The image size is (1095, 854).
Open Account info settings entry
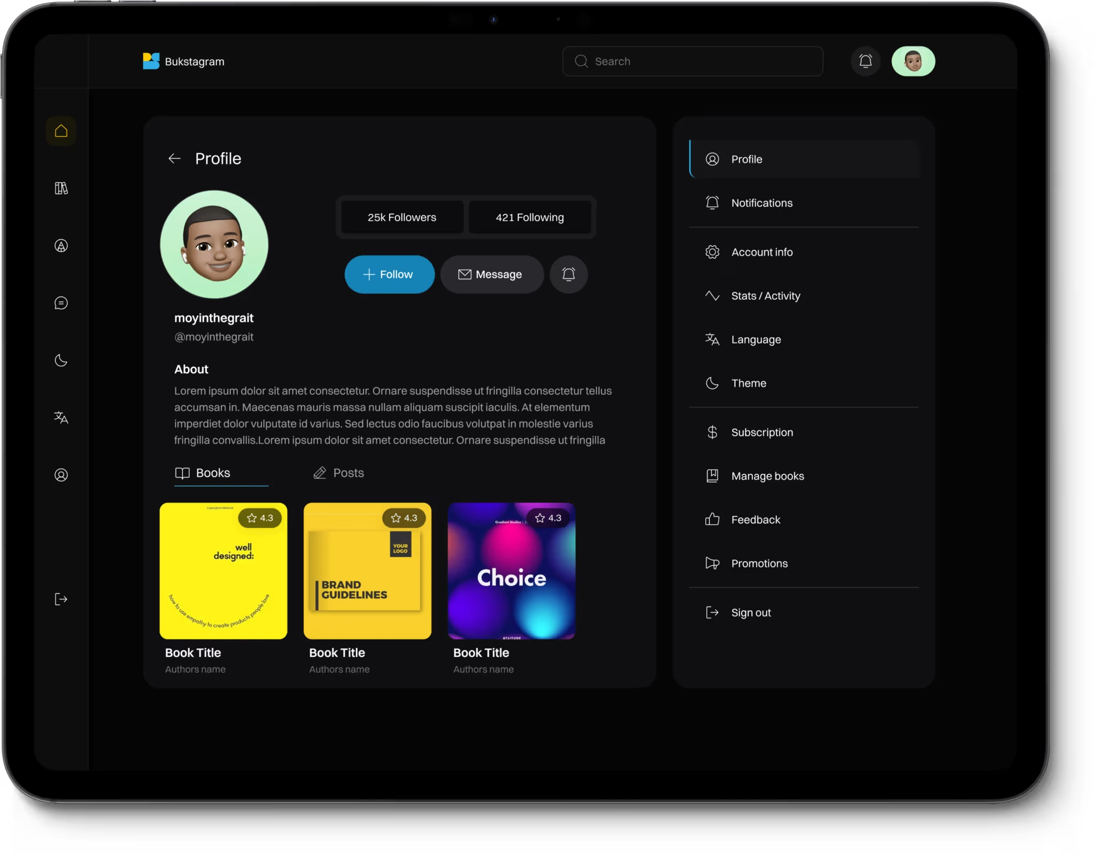tap(761, 252)
